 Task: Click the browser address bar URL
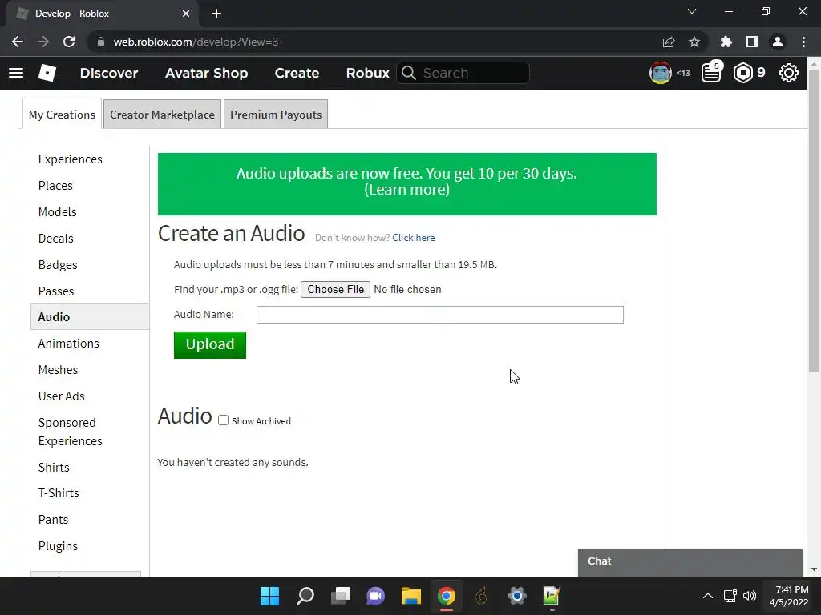[x=196, y=42]
